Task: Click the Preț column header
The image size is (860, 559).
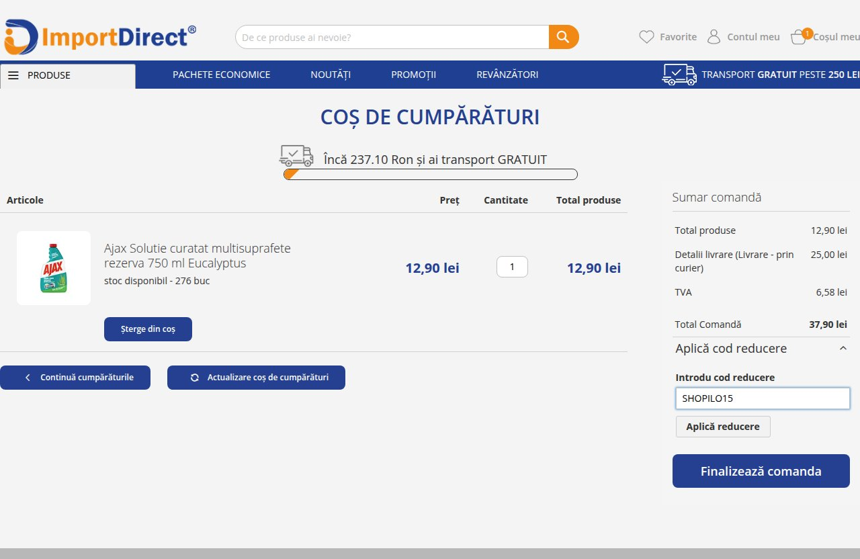Action: coord(449,200)
